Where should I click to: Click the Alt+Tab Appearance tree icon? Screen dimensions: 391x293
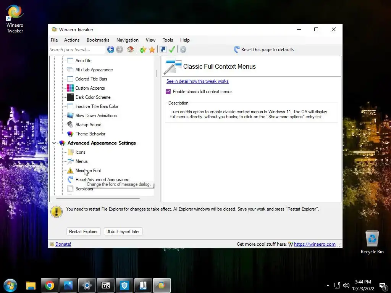click(70, 70)
